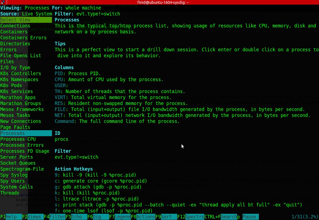The height and width of the screenshot is (220, 319).
Task: Select the highlighted Processes view
Action: (x=26, y=133)
